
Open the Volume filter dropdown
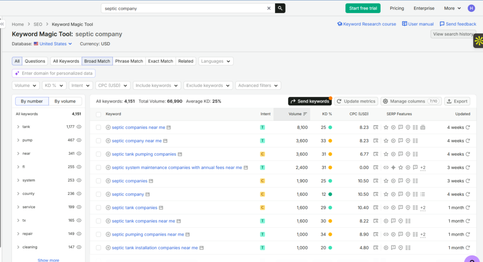coord(25,86)
